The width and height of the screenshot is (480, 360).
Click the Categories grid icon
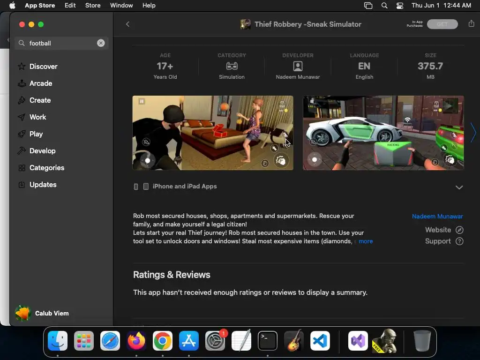(x=22, y=168)
